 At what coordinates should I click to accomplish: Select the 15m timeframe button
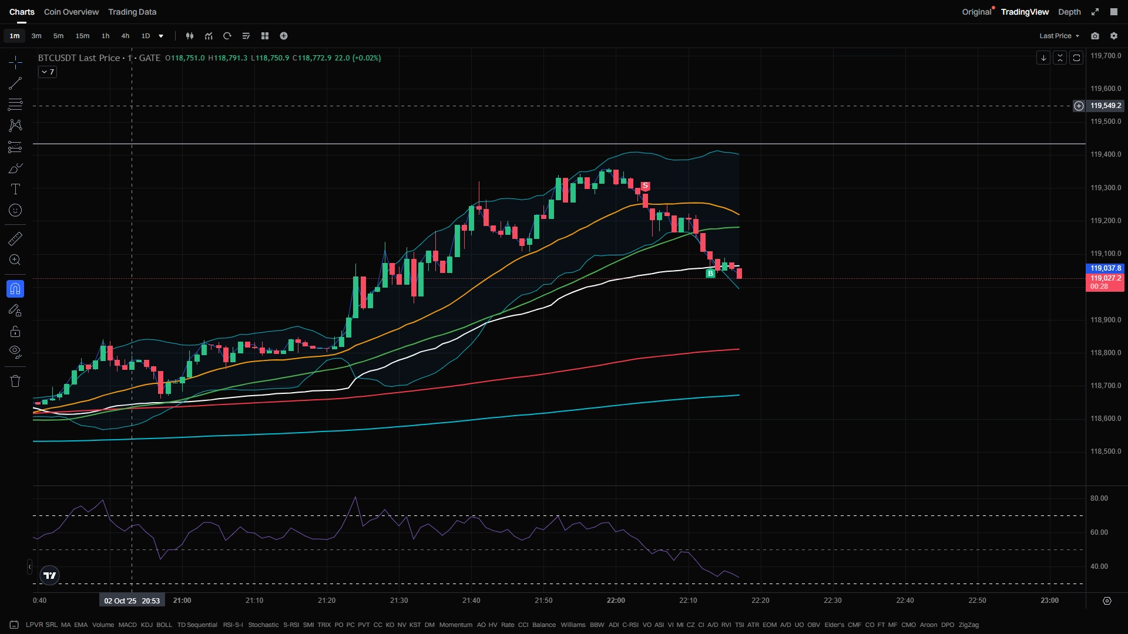(x=82, y=36)
